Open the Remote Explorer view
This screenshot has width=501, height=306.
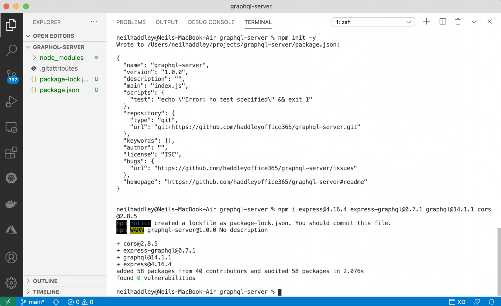coord(11,127)
